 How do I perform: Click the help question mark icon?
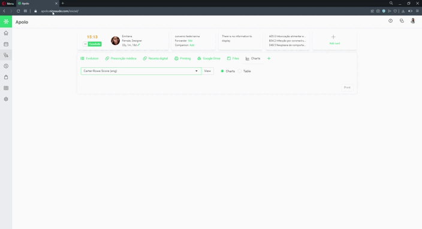pyautogui.click(x=390, y=21)
